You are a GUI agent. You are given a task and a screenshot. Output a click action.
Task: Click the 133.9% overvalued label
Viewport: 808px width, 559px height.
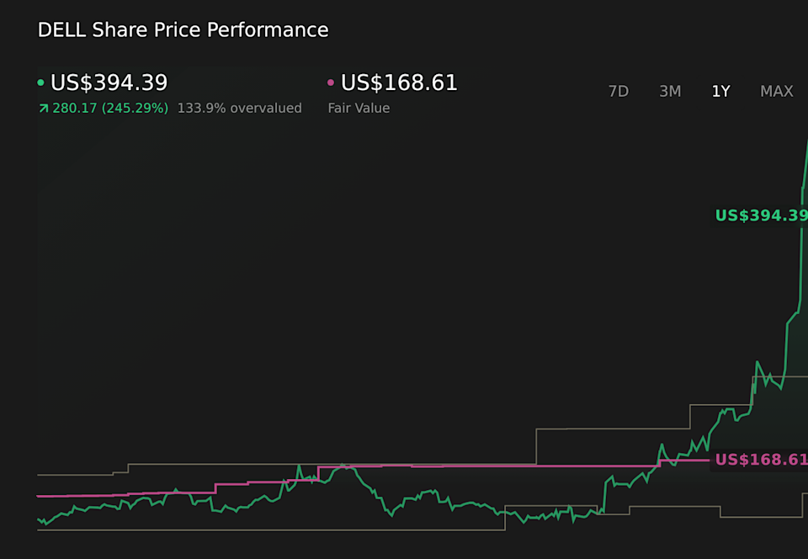coord(240,109)
